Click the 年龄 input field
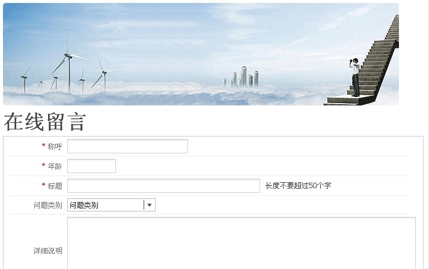 pos(92,166)
